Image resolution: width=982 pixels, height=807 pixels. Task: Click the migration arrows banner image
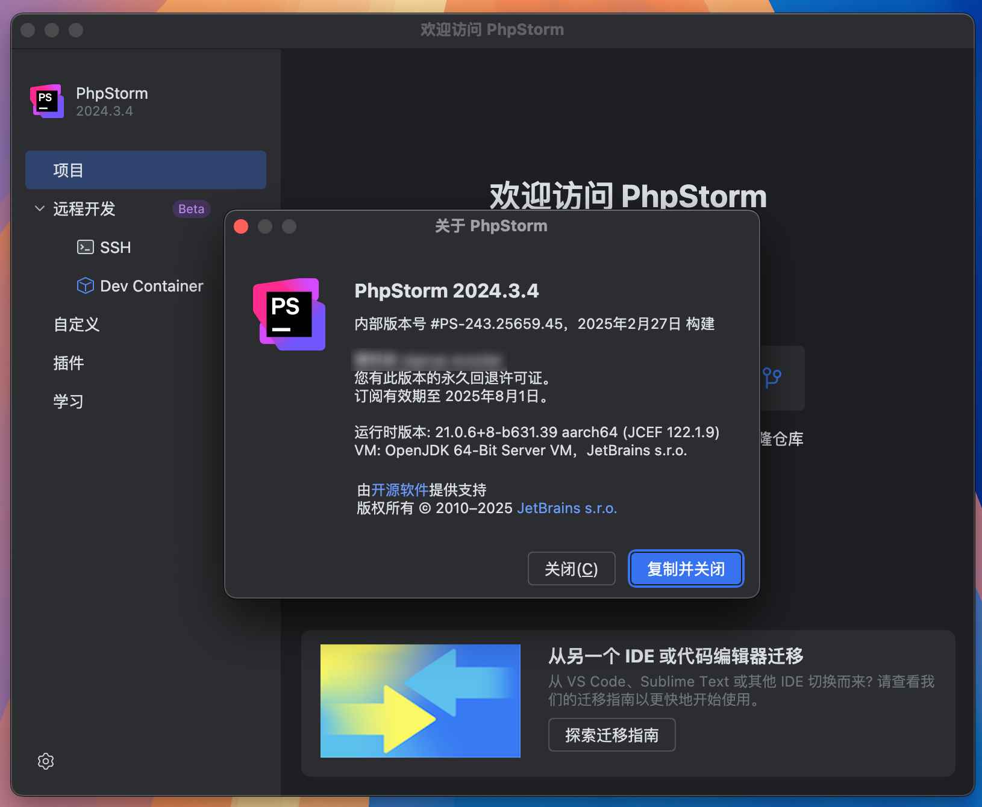tap(421, 701)
